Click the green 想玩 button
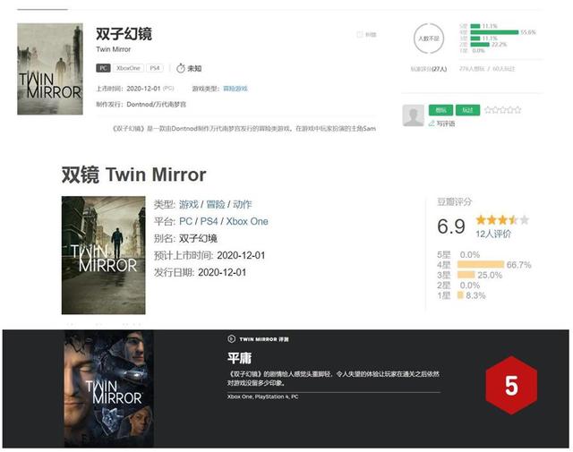Viewport: 573px width, 452px height. 440,110
